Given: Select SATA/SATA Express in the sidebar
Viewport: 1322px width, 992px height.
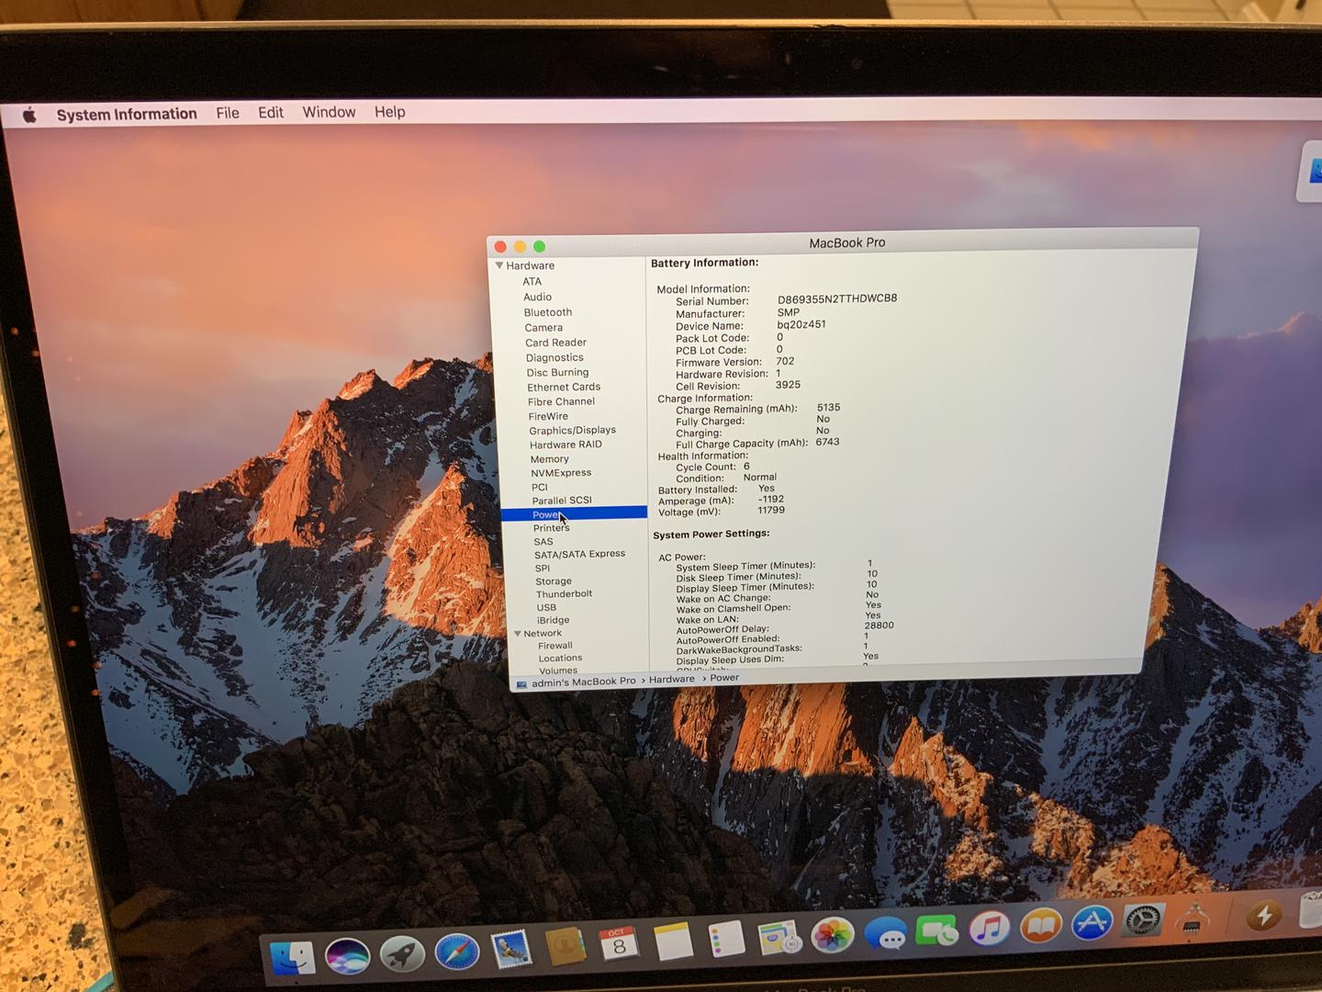Looking at the screenshot, I should click(579, 554).
